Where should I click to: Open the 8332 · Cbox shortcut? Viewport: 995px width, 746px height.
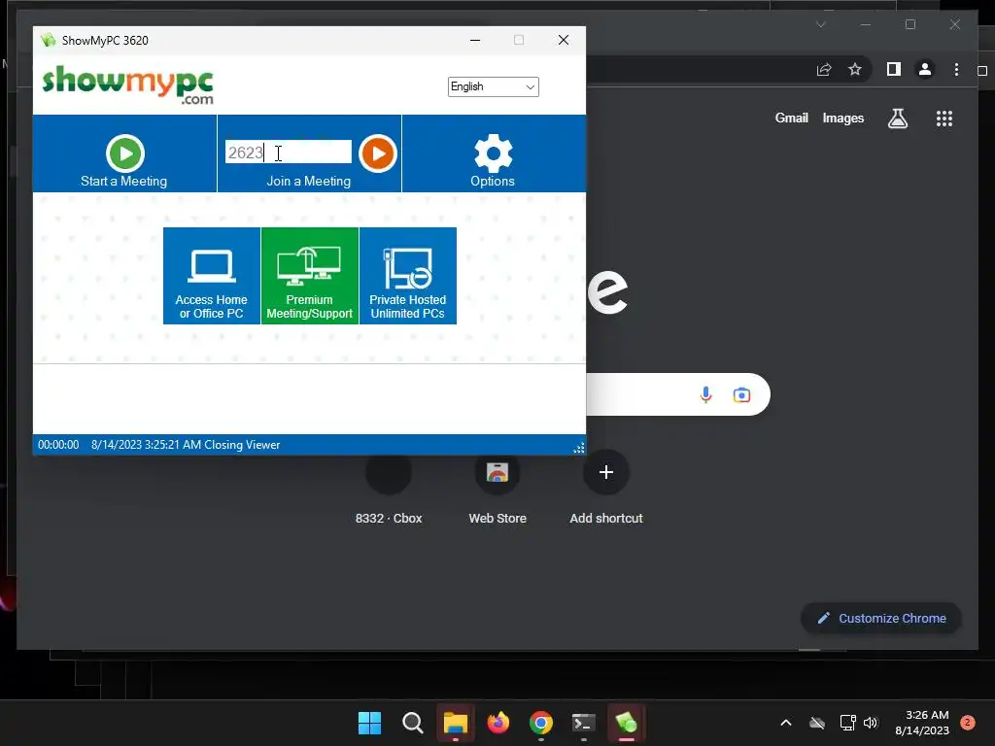point(389,489)
